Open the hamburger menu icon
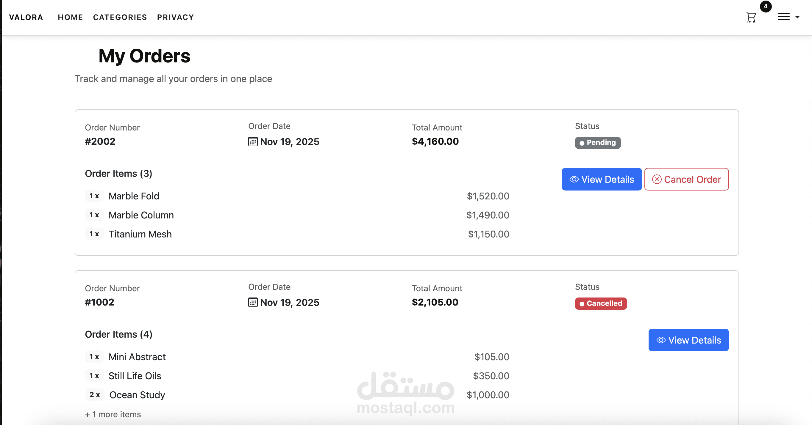Screen dimensions: 812x425 tap(783, 17)
